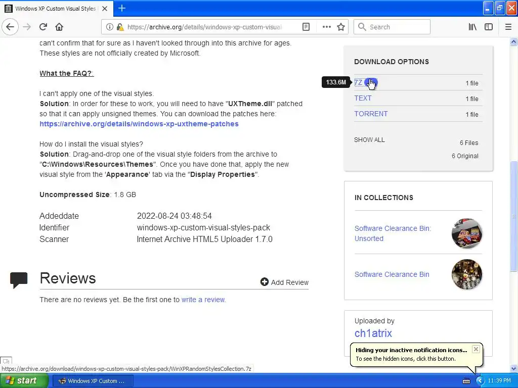The width and height of the screenshot is (518, 388).
Task: Click scrollbar up arrow
Action: tap(513, 41)
